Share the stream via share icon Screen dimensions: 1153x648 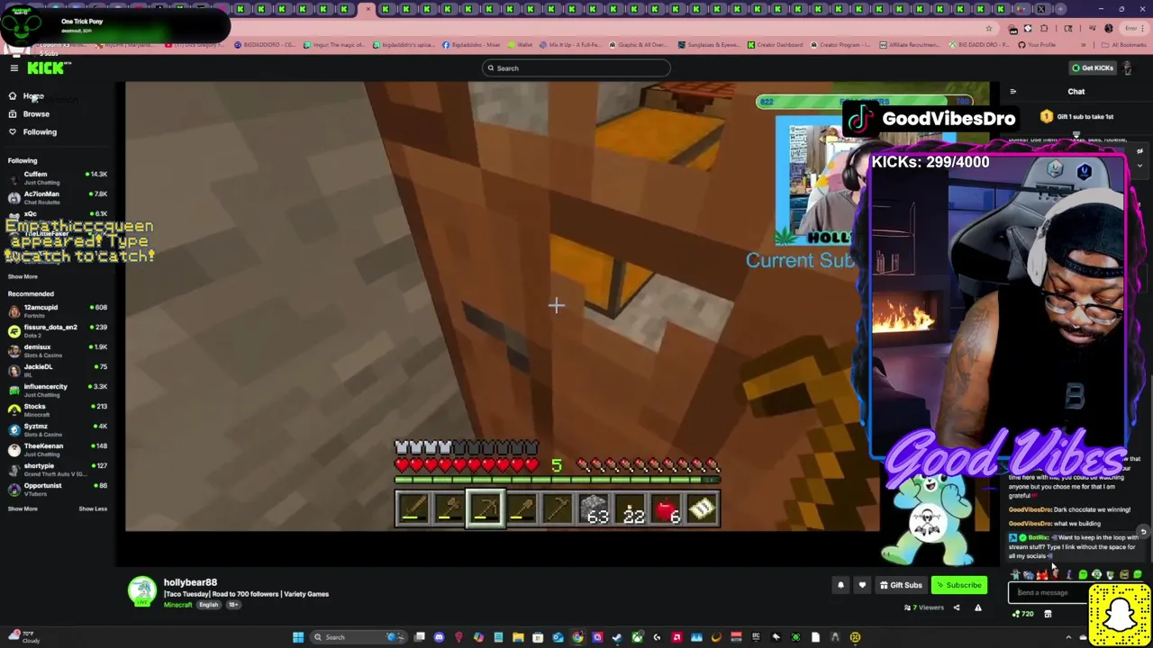coord(957,607)
